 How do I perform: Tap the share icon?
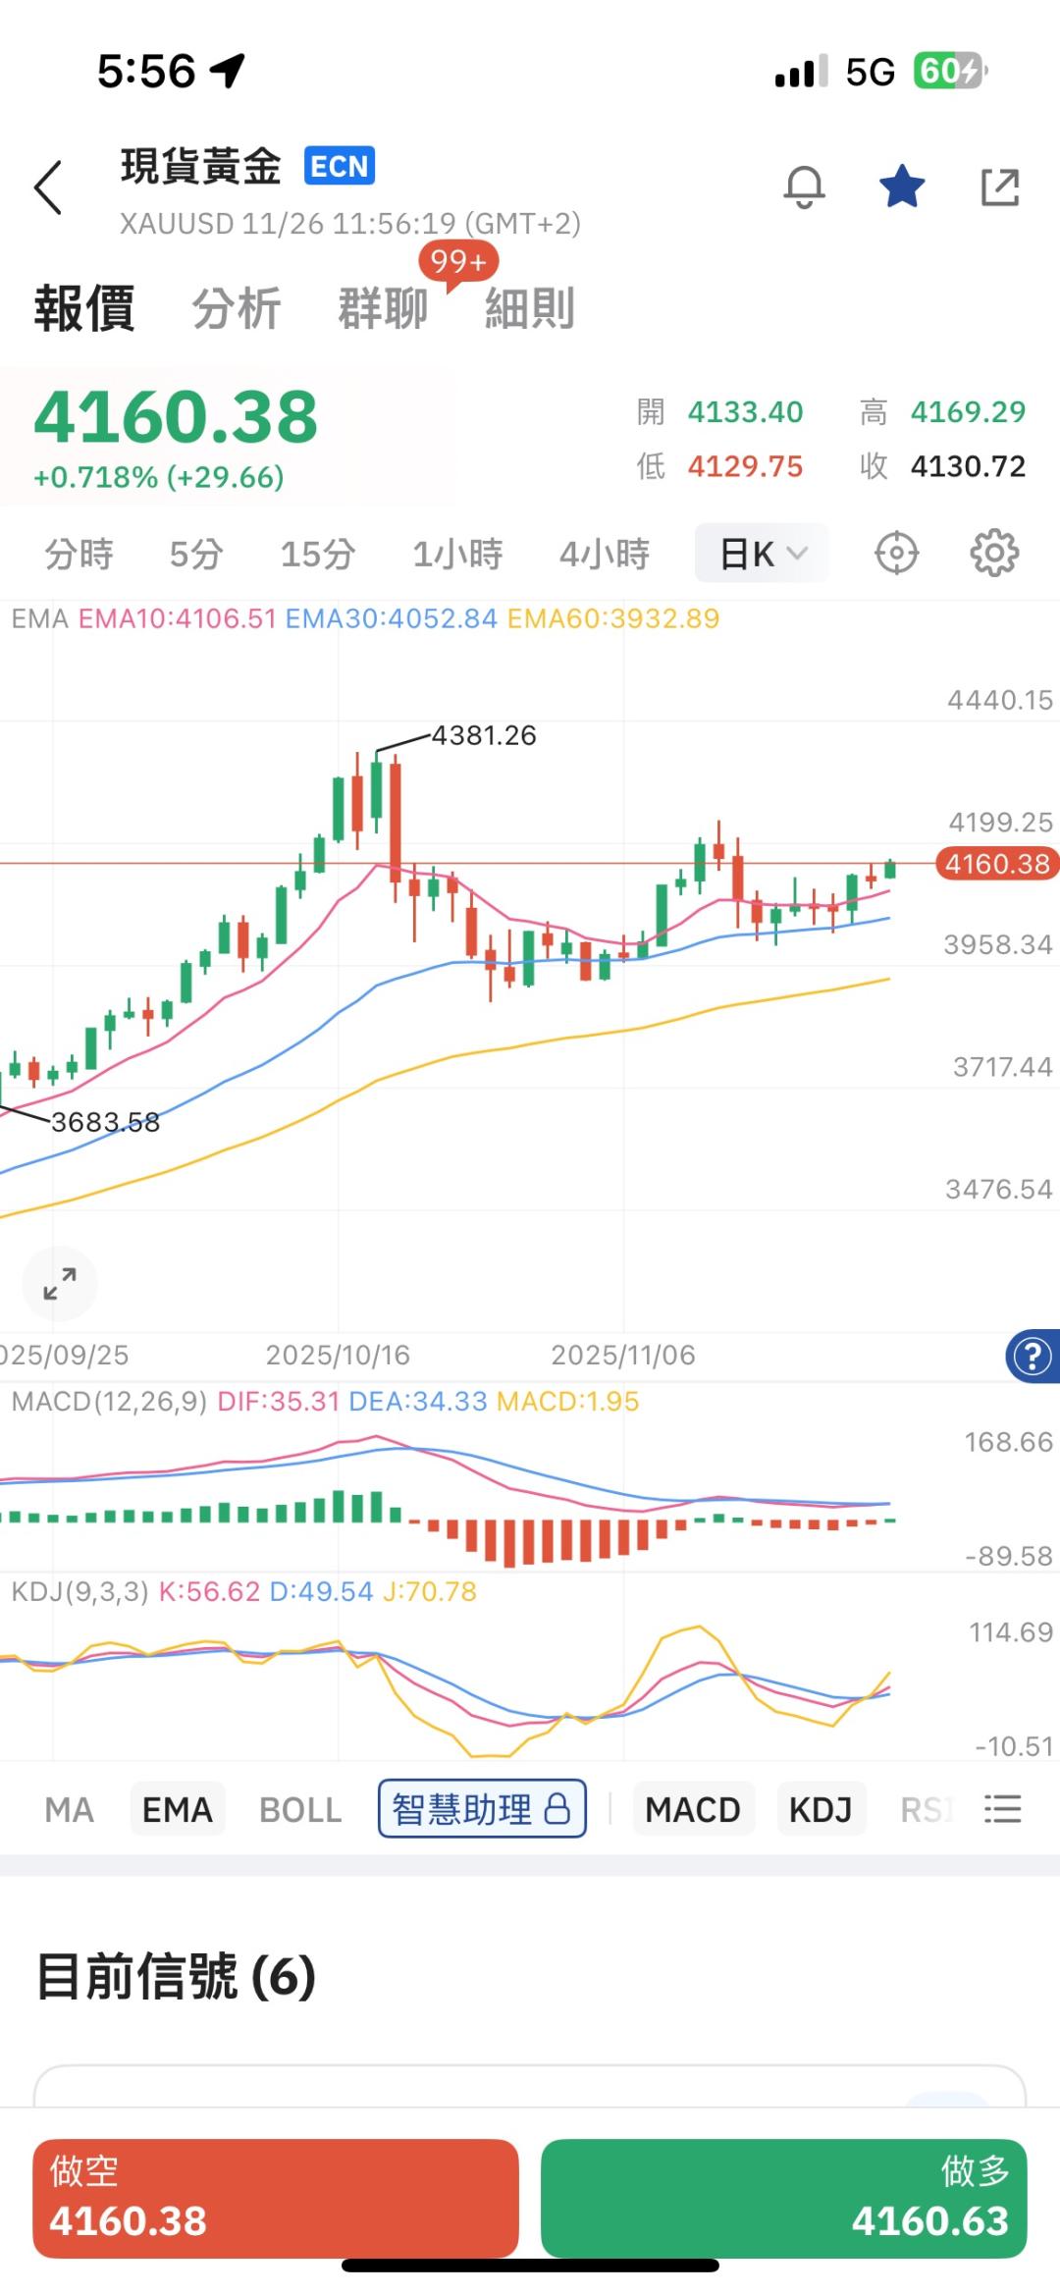click(1000, 187)
